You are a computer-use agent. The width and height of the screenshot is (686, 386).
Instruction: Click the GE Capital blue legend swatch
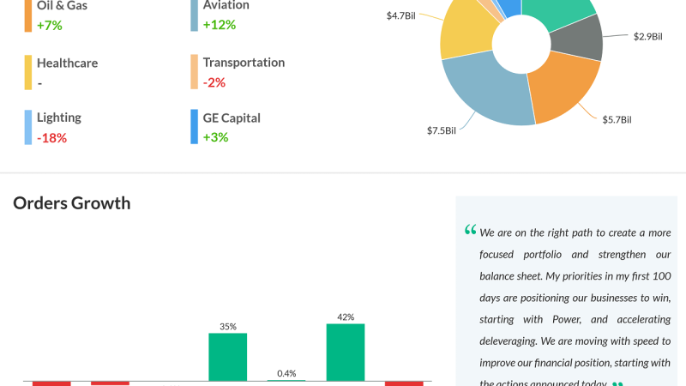point(195,127)
